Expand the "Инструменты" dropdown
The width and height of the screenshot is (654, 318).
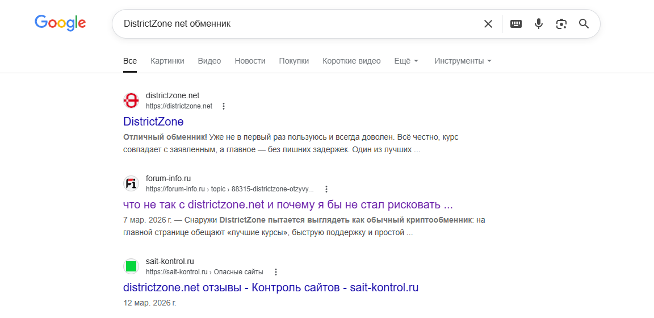pyautogui.click(x=463, y=61)
